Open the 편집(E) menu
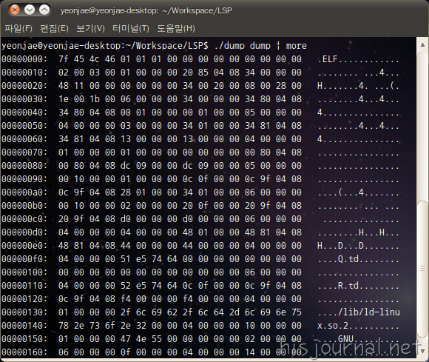This screenshot has width=429, height=362. point(54,28)
